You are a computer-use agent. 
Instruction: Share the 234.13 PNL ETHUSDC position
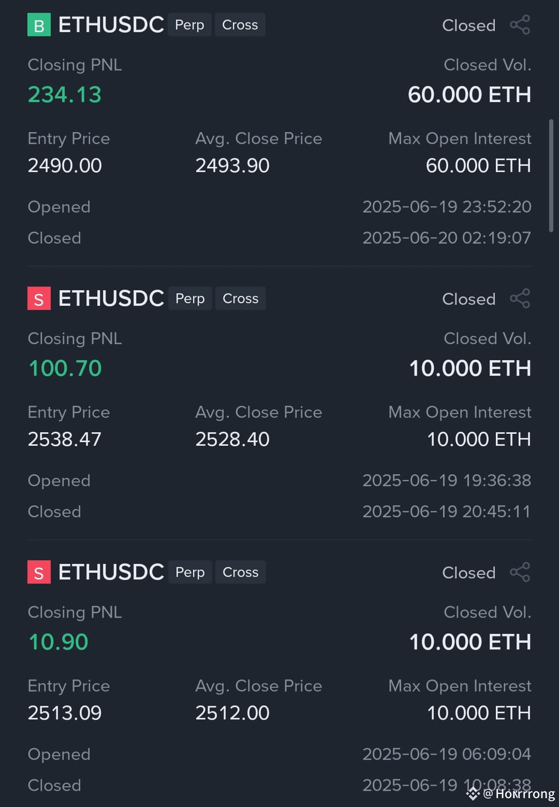520,25
